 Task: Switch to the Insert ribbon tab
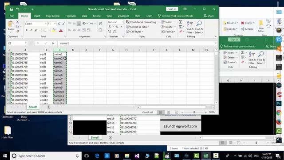(x=37, y=16)
